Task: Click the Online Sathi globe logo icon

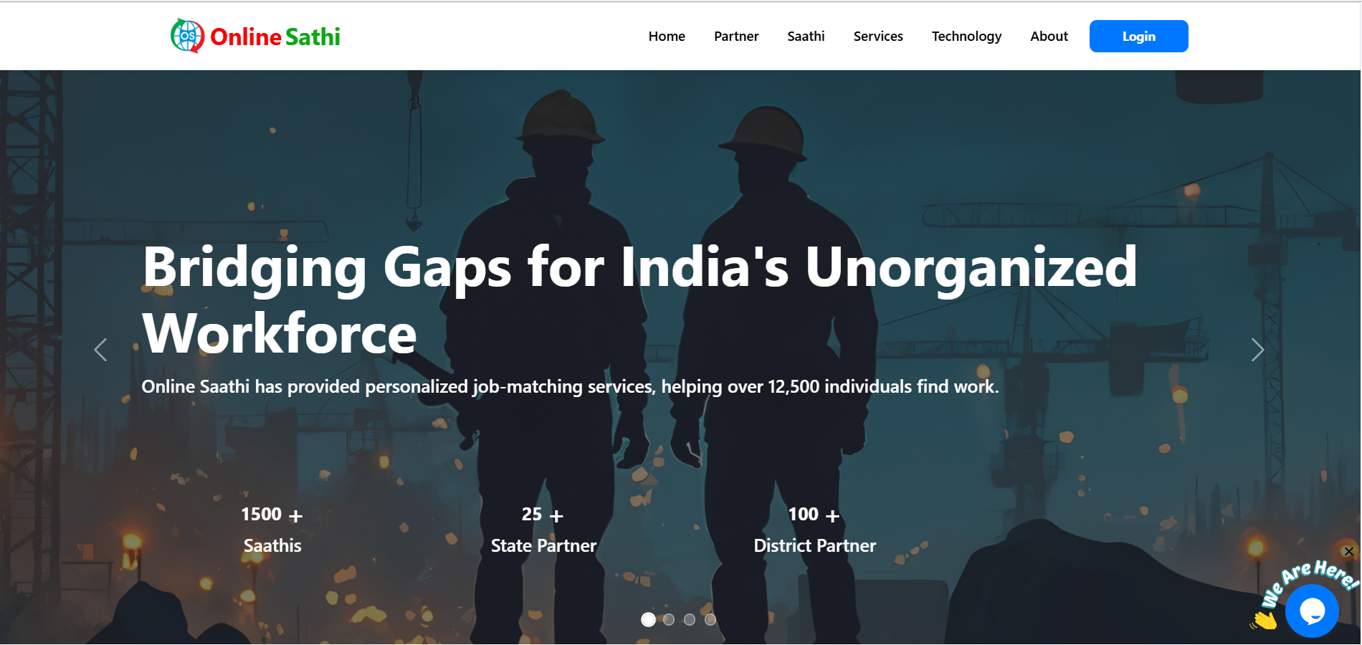Action: [x=187, y=36]
